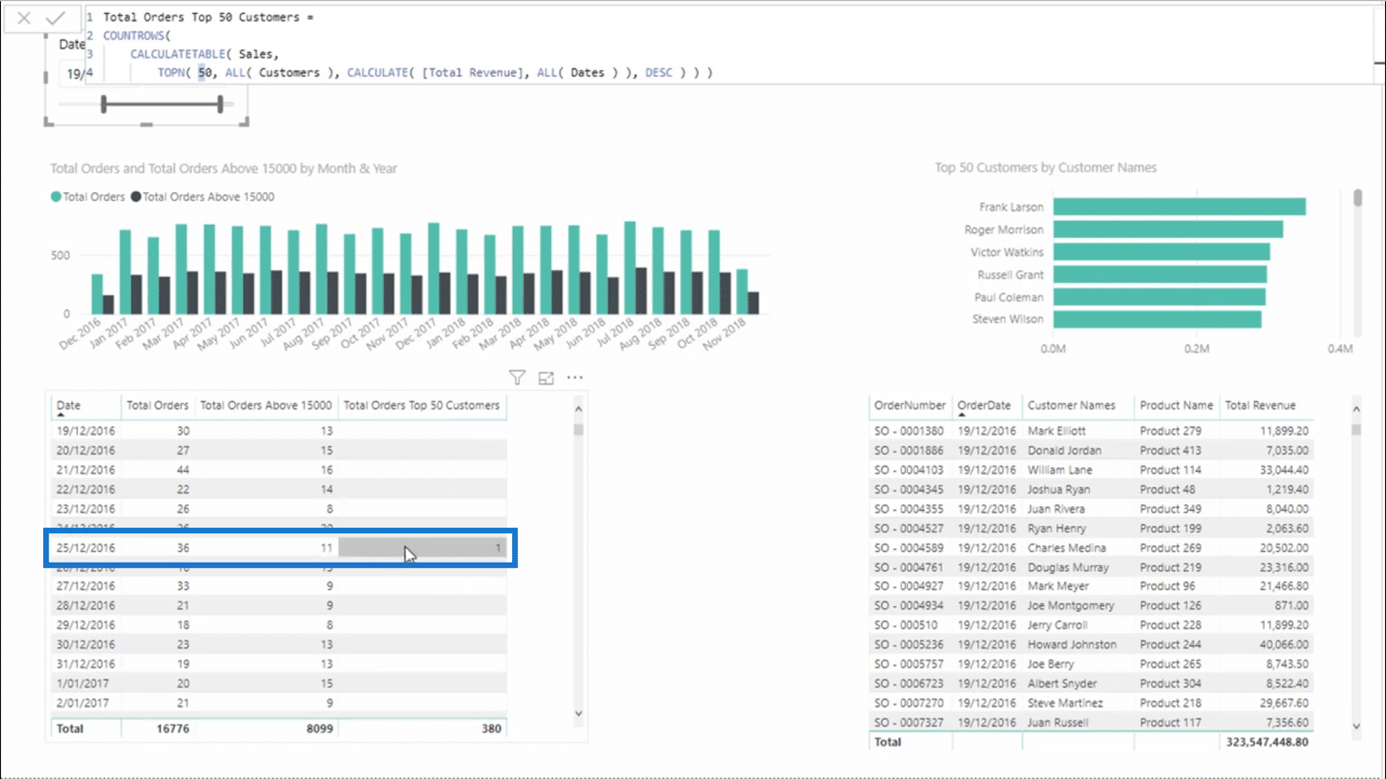
Task: Click Product 304 cell
Action: click(x=1170, y=684)
